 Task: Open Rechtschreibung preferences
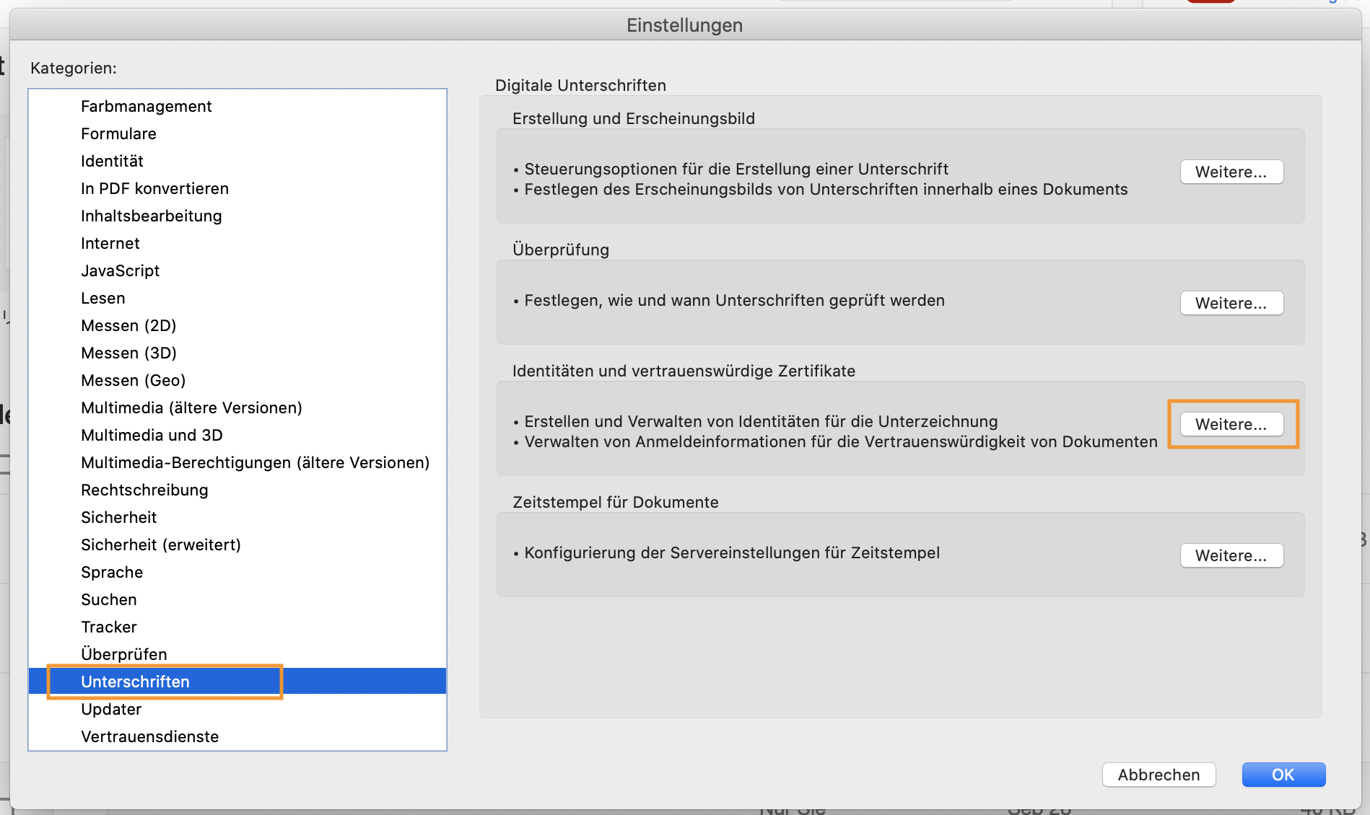(237, 490)
